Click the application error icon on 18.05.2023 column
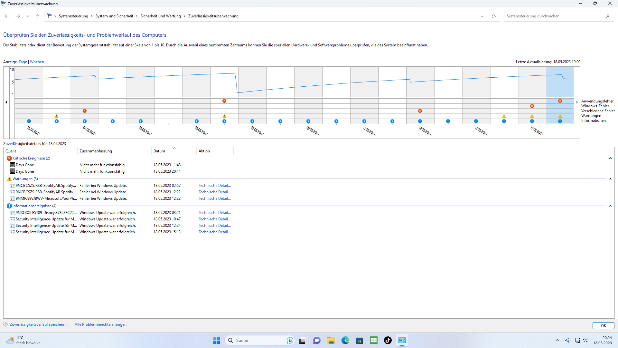This screenshot has width=618, height=348. (x=560, y=101)
